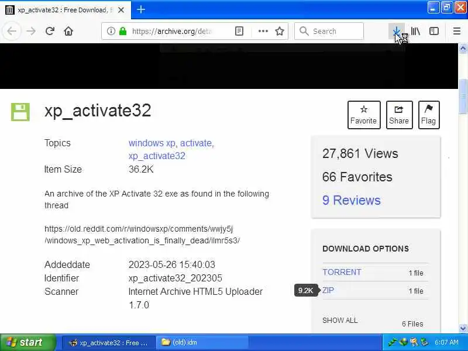Click the 'DOWNLOAD OPTIONS' heading
The image size is (468, 351).
[x=366, y=249]
